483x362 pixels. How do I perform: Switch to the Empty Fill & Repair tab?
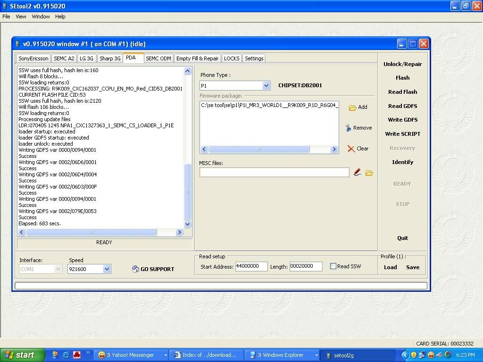click(x=198, y=58)
